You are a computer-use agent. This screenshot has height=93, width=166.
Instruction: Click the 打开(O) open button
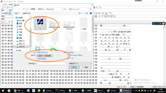coord(74,67)
